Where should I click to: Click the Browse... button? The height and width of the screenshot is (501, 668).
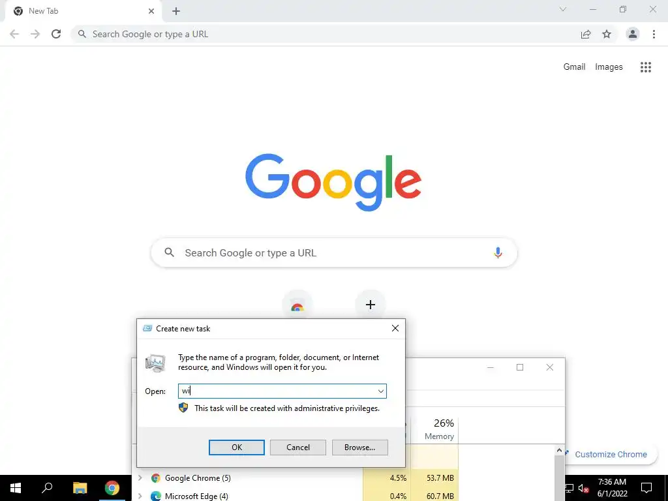click(x=359, y=448)
